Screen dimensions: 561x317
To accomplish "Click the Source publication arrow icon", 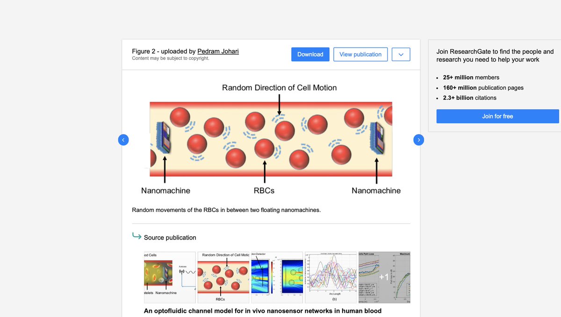I will coord(137,236).
